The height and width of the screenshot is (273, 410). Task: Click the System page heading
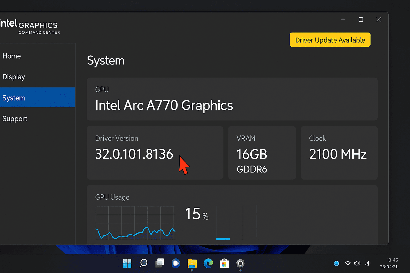[106, 61]
